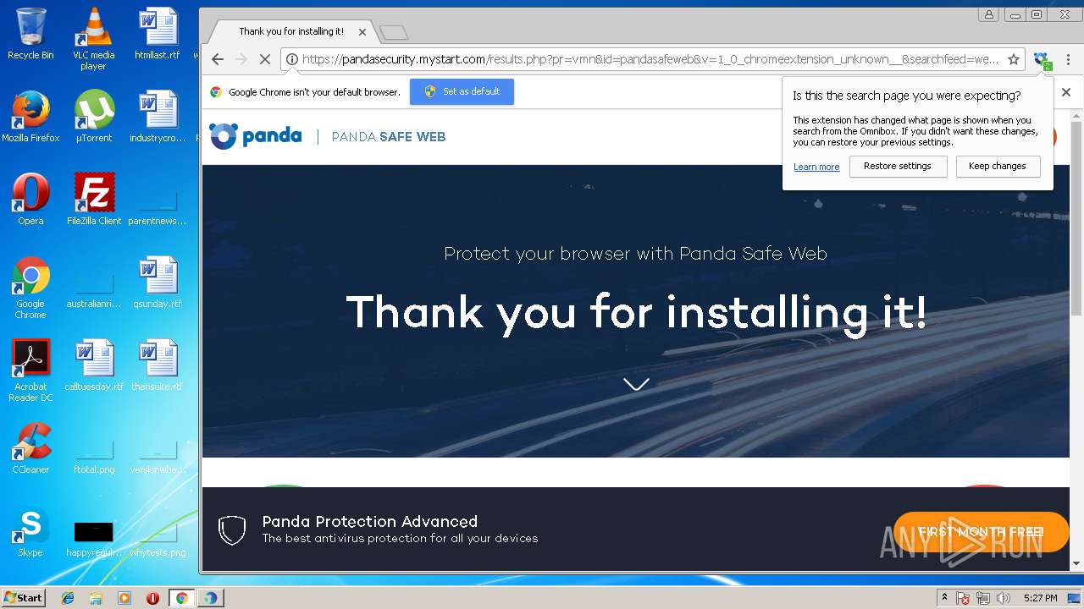
Task: Open media player taskbar icon
Action: point(124,598)
